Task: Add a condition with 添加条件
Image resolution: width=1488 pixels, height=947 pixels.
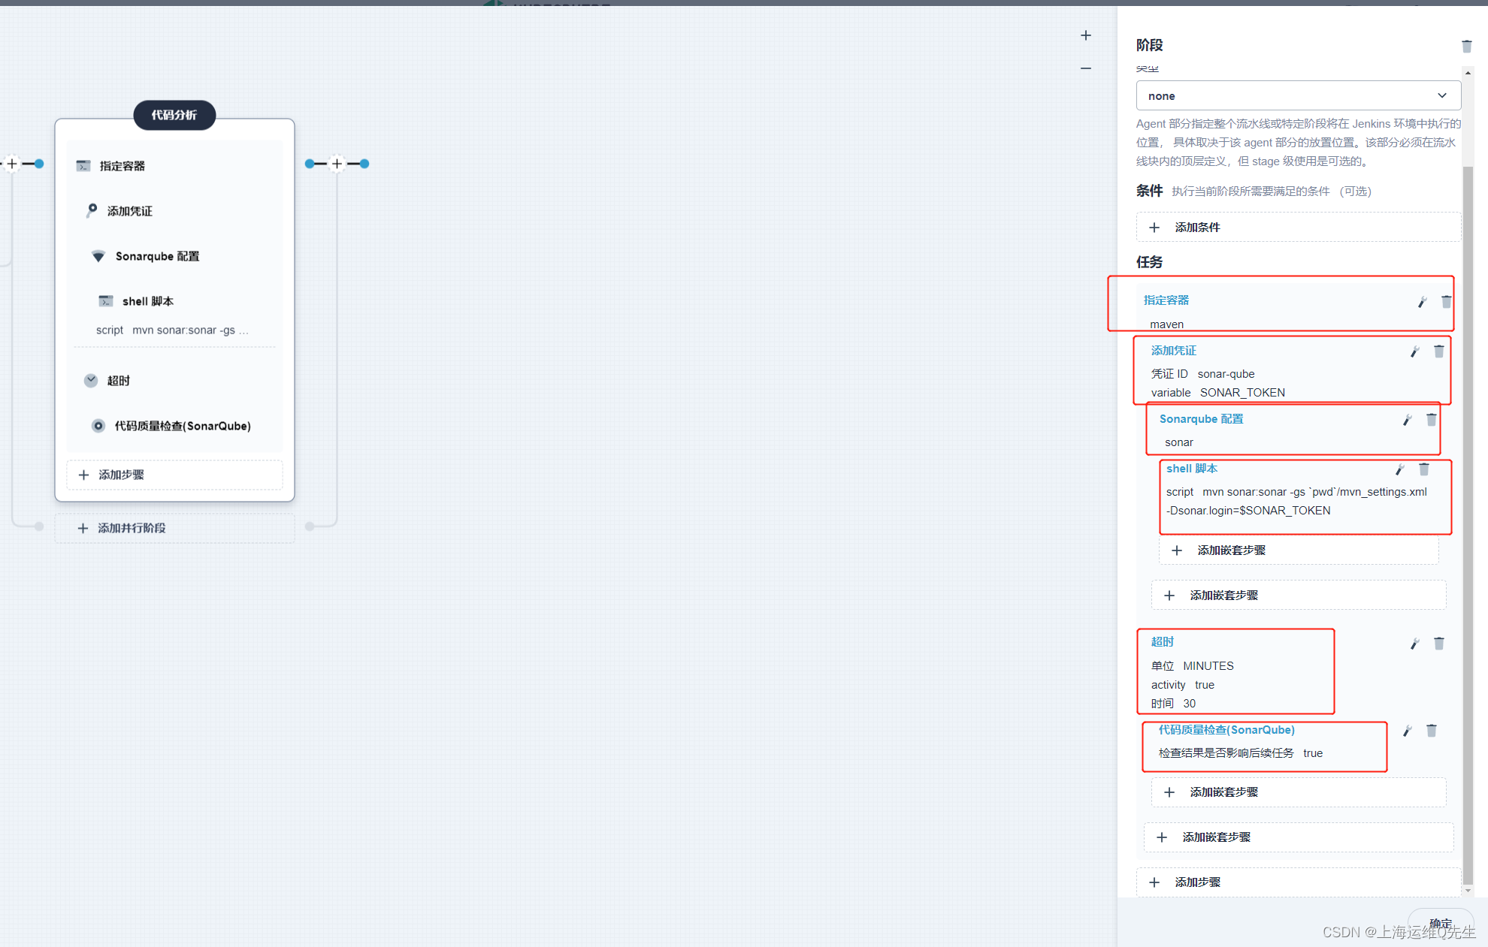Action: pyautogui.click(x=1298, y=227)
